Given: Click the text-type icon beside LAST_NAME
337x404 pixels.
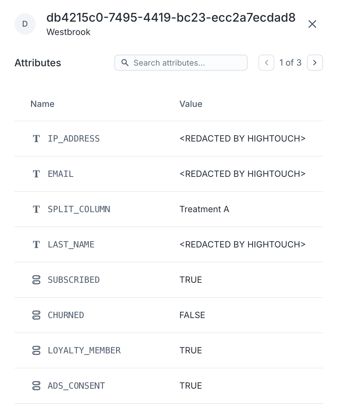Looking at the screenshot, I should tap(36, 244).
